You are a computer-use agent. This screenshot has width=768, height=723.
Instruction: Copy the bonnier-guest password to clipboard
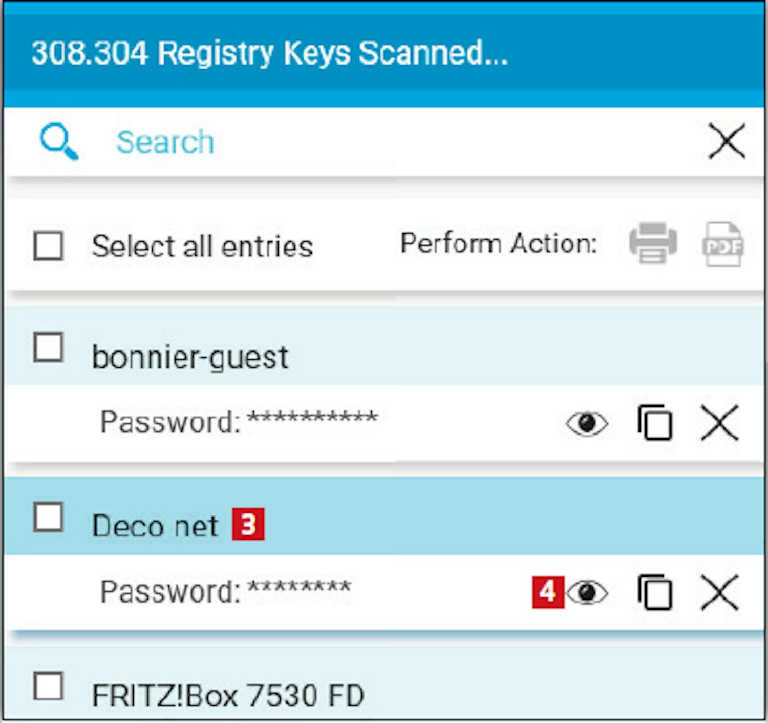click(655, 423)
